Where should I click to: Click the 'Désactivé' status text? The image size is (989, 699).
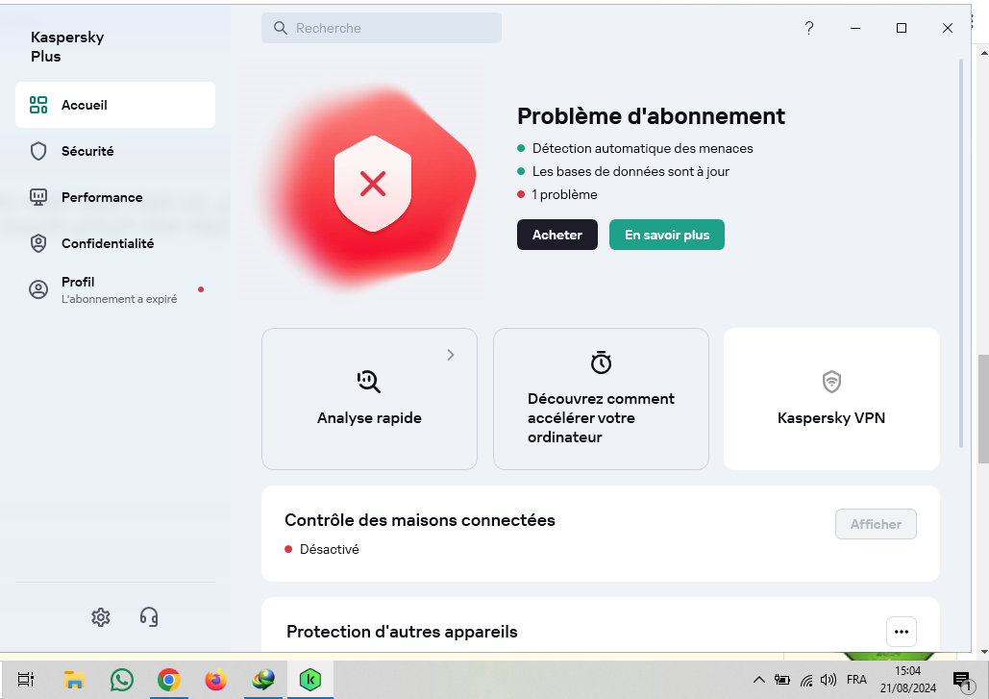click(x=330, y=549)
